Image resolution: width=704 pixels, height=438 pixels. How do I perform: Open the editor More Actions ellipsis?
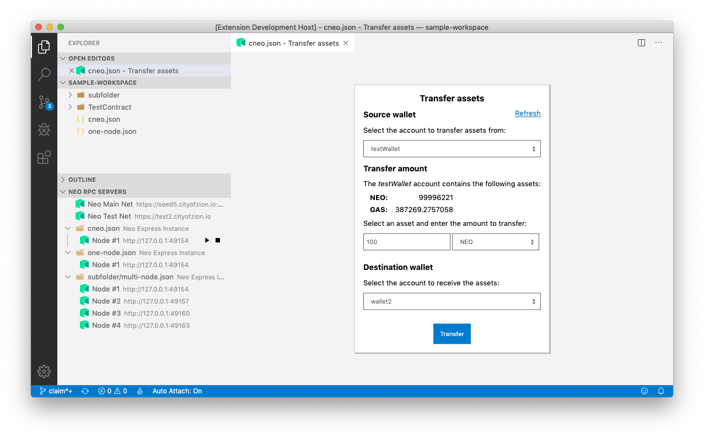pos(658,43)
